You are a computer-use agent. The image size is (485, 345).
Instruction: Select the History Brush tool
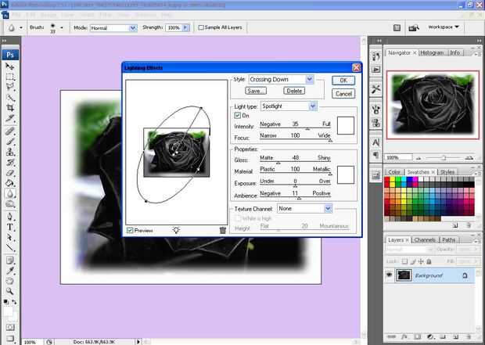(9, 163)
